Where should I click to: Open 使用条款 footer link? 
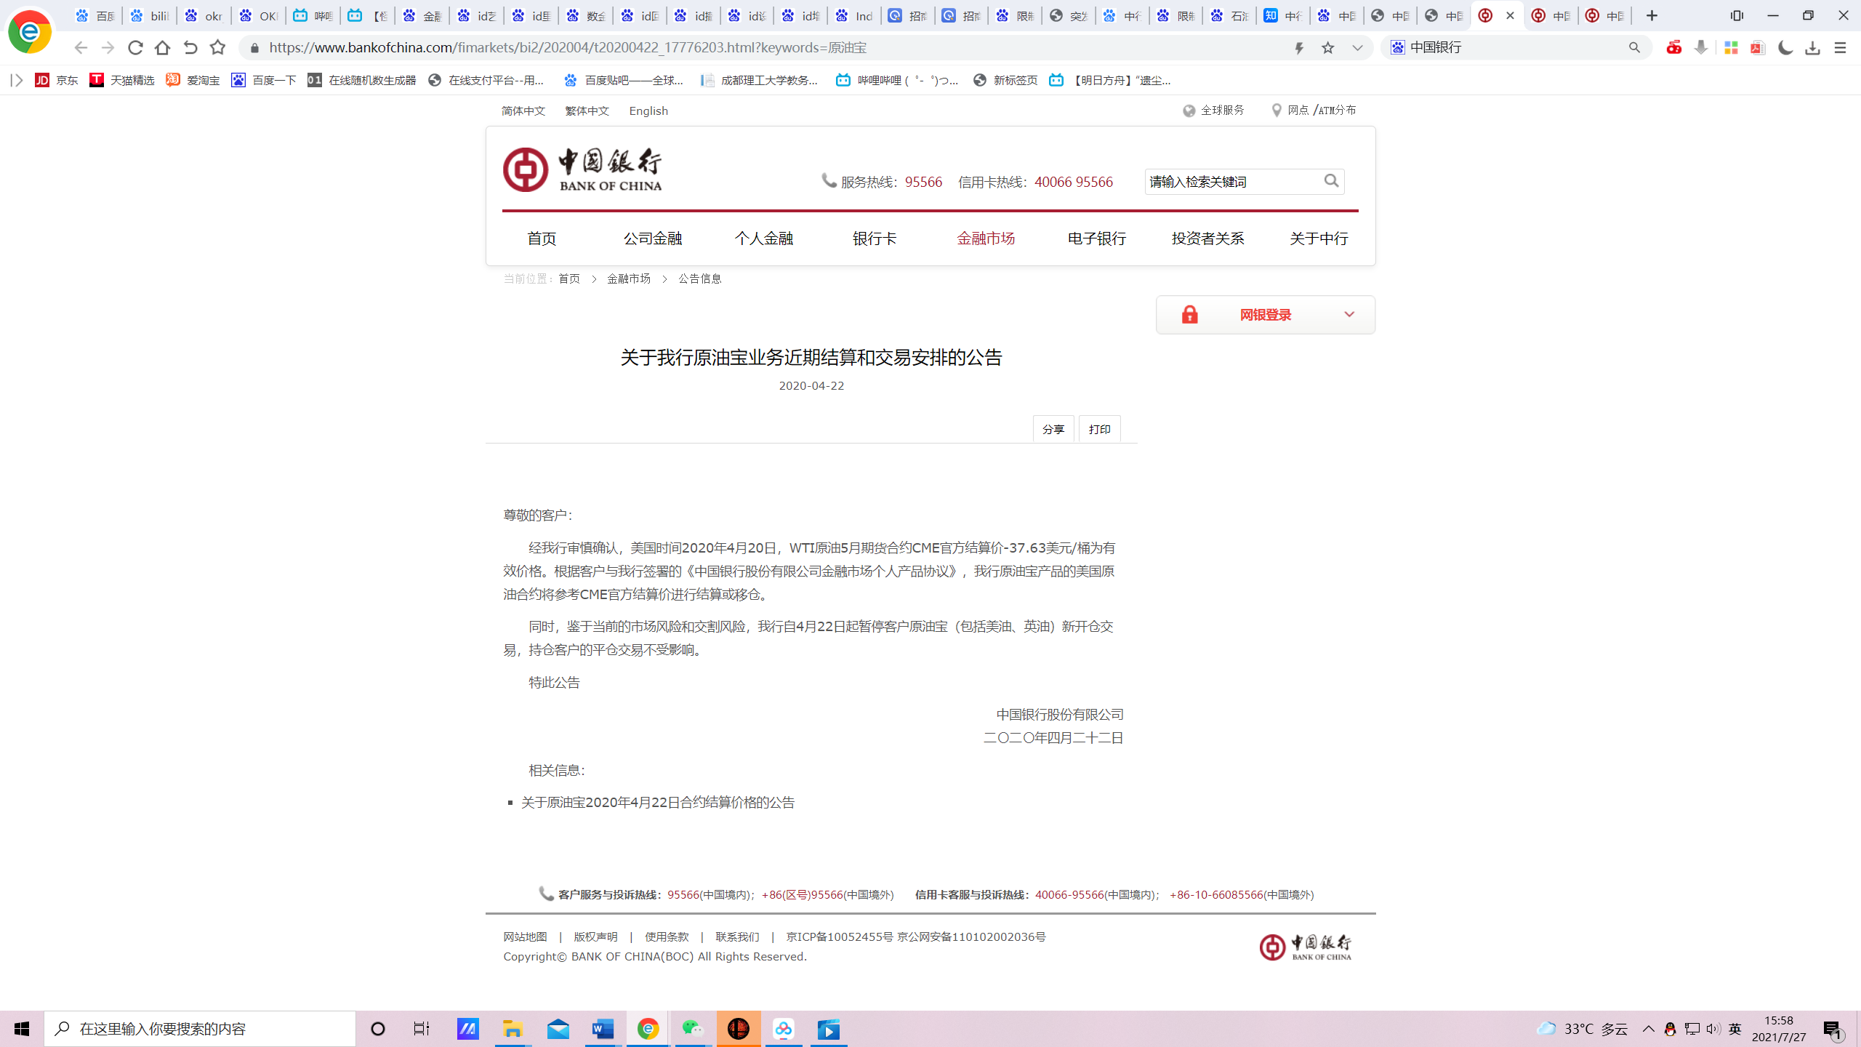[667, 937]
